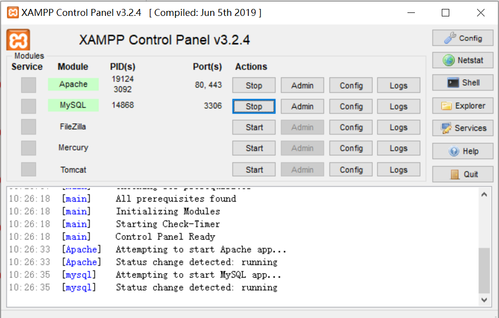Click the log scrollbar thumb

(x=485, y=271)
